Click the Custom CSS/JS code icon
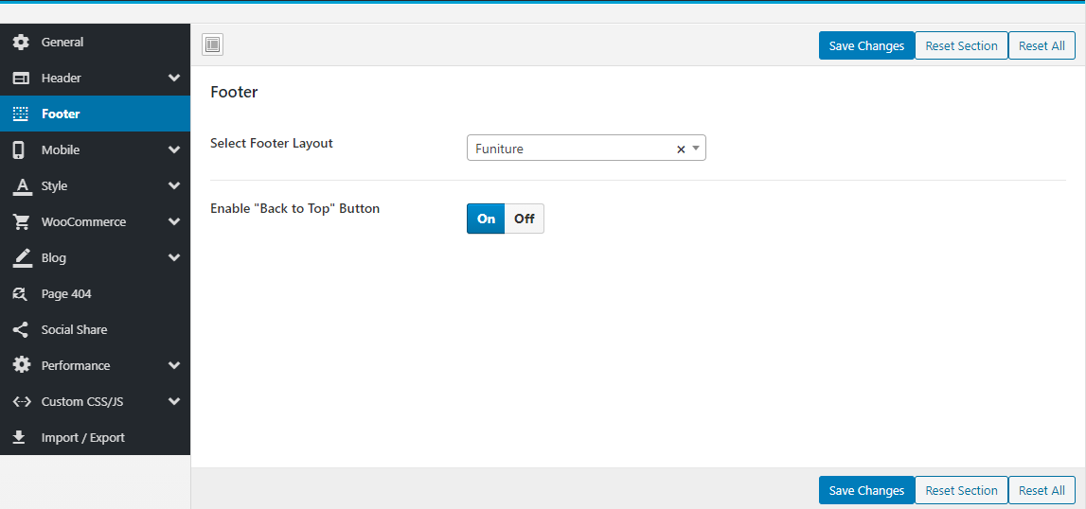1086x509 pixels. tap(22, 402)
